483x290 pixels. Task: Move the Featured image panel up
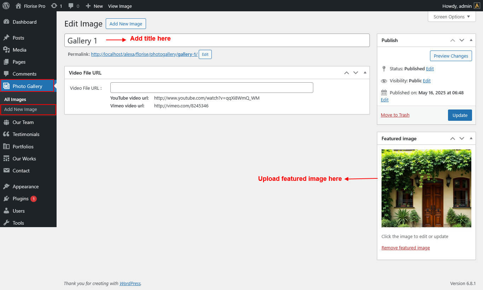click(453, 138)
